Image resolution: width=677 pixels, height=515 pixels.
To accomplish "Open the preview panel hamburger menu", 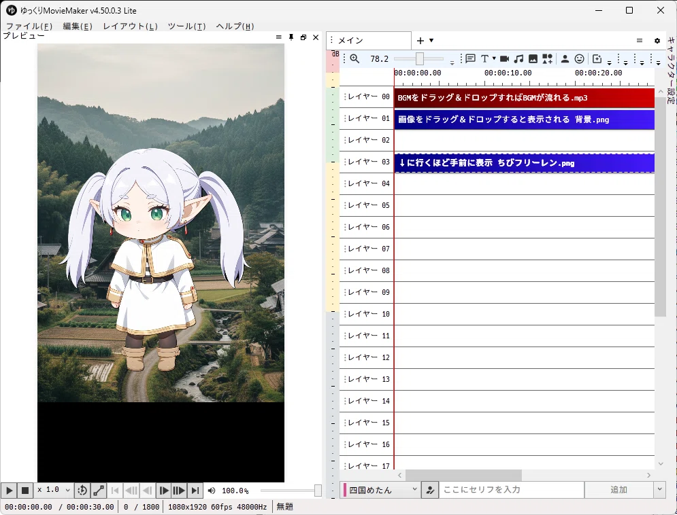I will point(278,37).
